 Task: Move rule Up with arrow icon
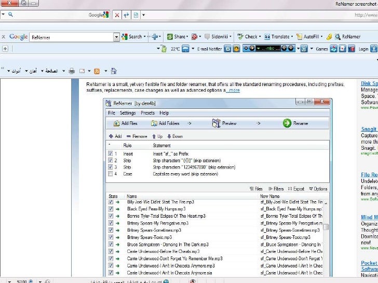154,136
